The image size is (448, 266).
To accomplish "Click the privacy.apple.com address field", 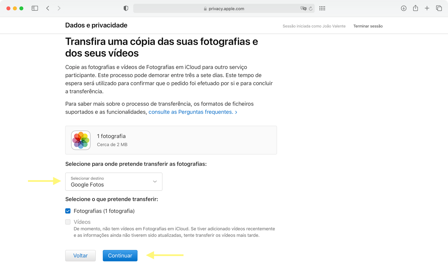I will pyautogui.click(x=224, y=8).
